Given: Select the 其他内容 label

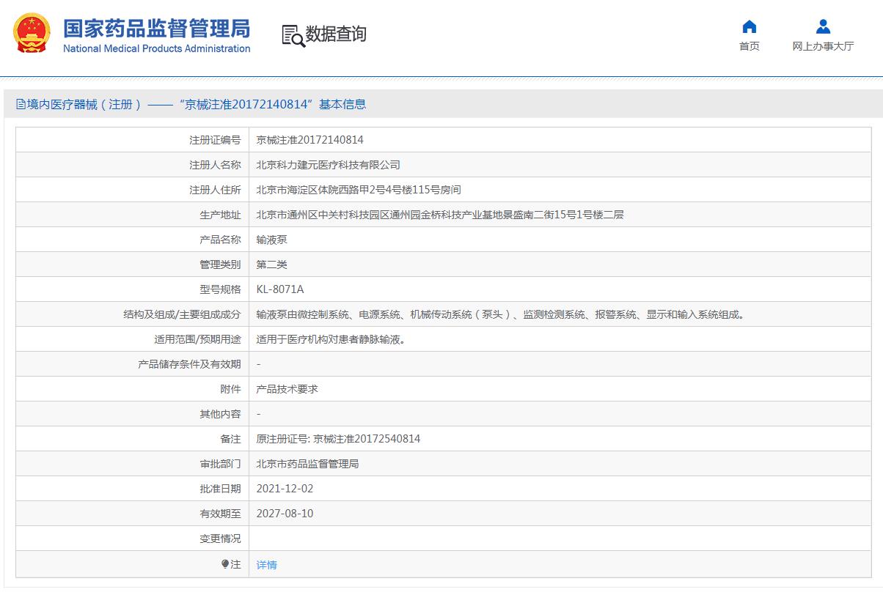Looking at the screenshot, I should pos(220,414).
